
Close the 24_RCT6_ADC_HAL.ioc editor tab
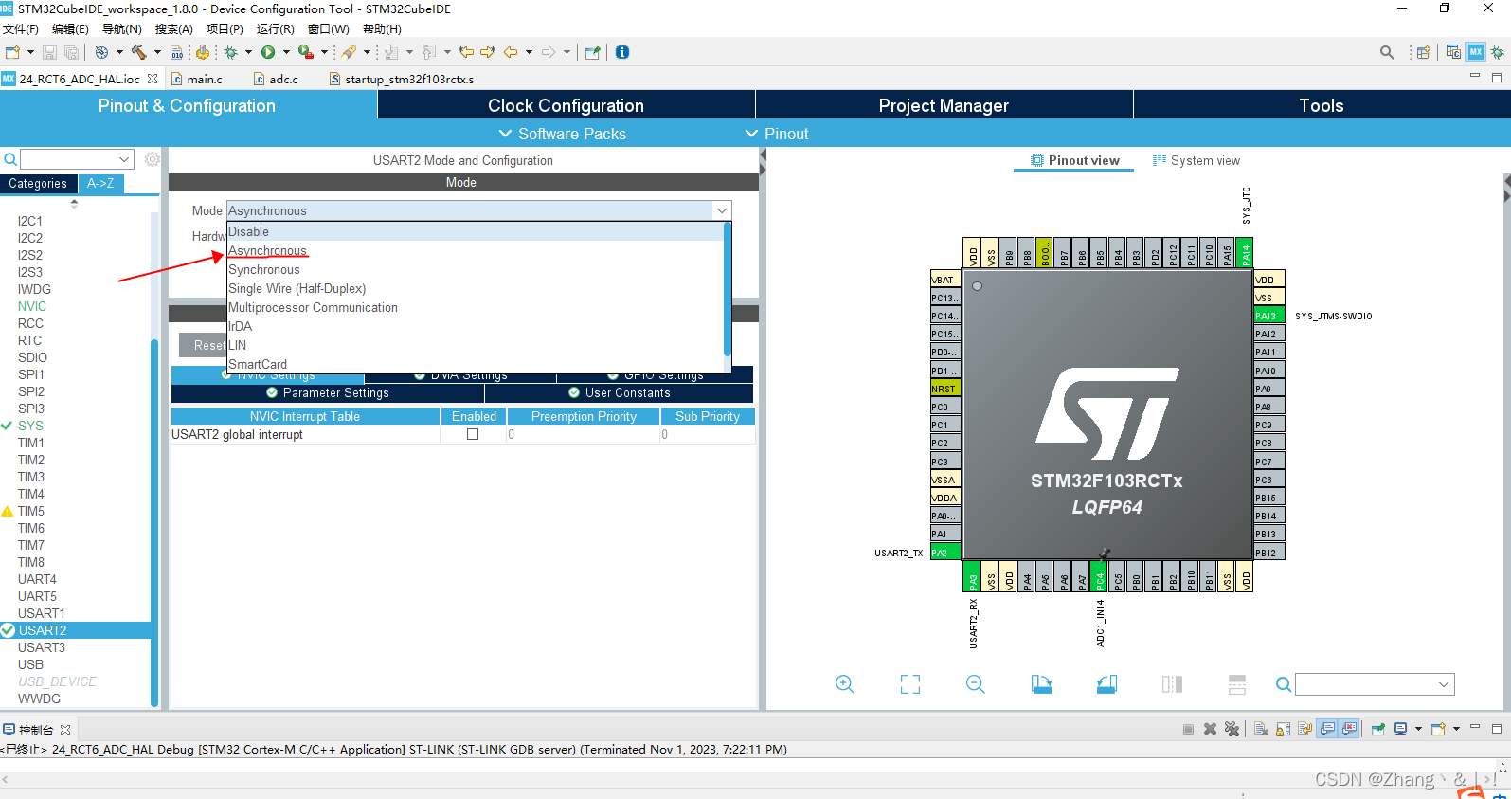[153, 79]
